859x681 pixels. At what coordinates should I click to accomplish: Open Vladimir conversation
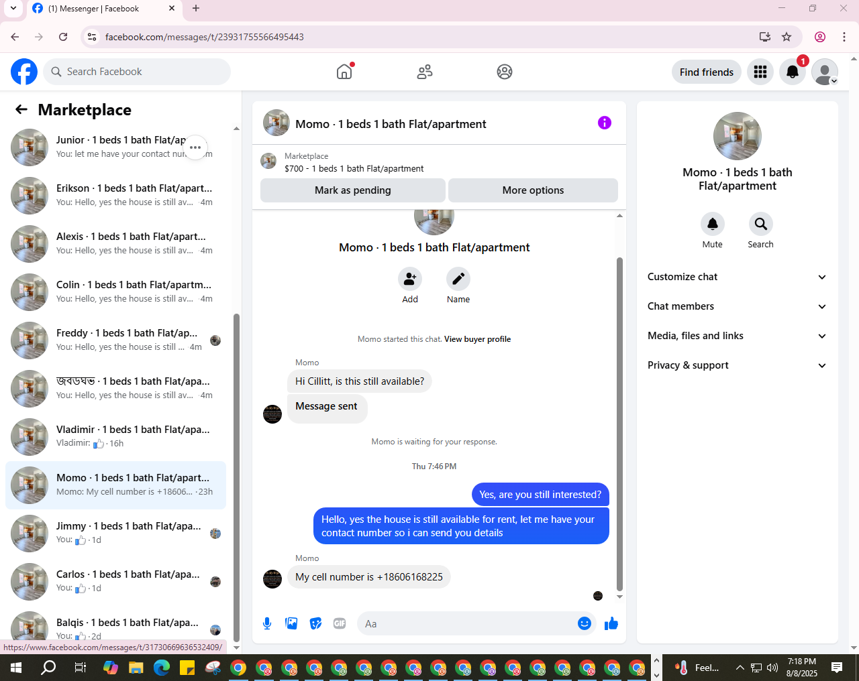tap(115, 436)
